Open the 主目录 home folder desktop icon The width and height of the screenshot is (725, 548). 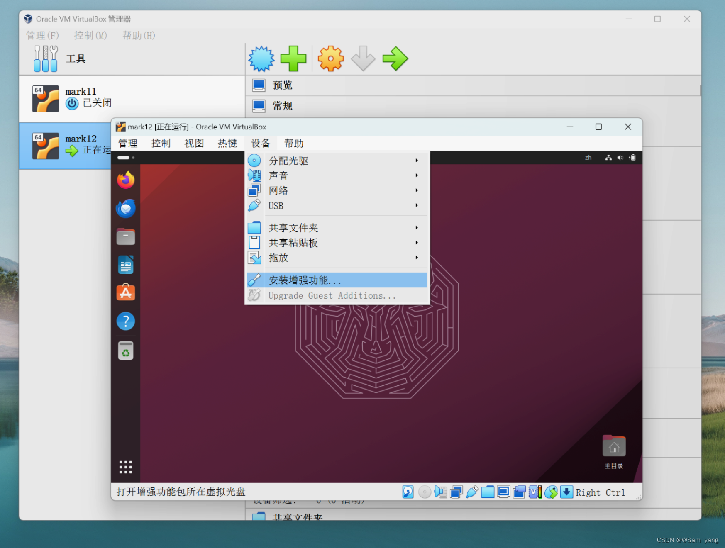point(614,452)
